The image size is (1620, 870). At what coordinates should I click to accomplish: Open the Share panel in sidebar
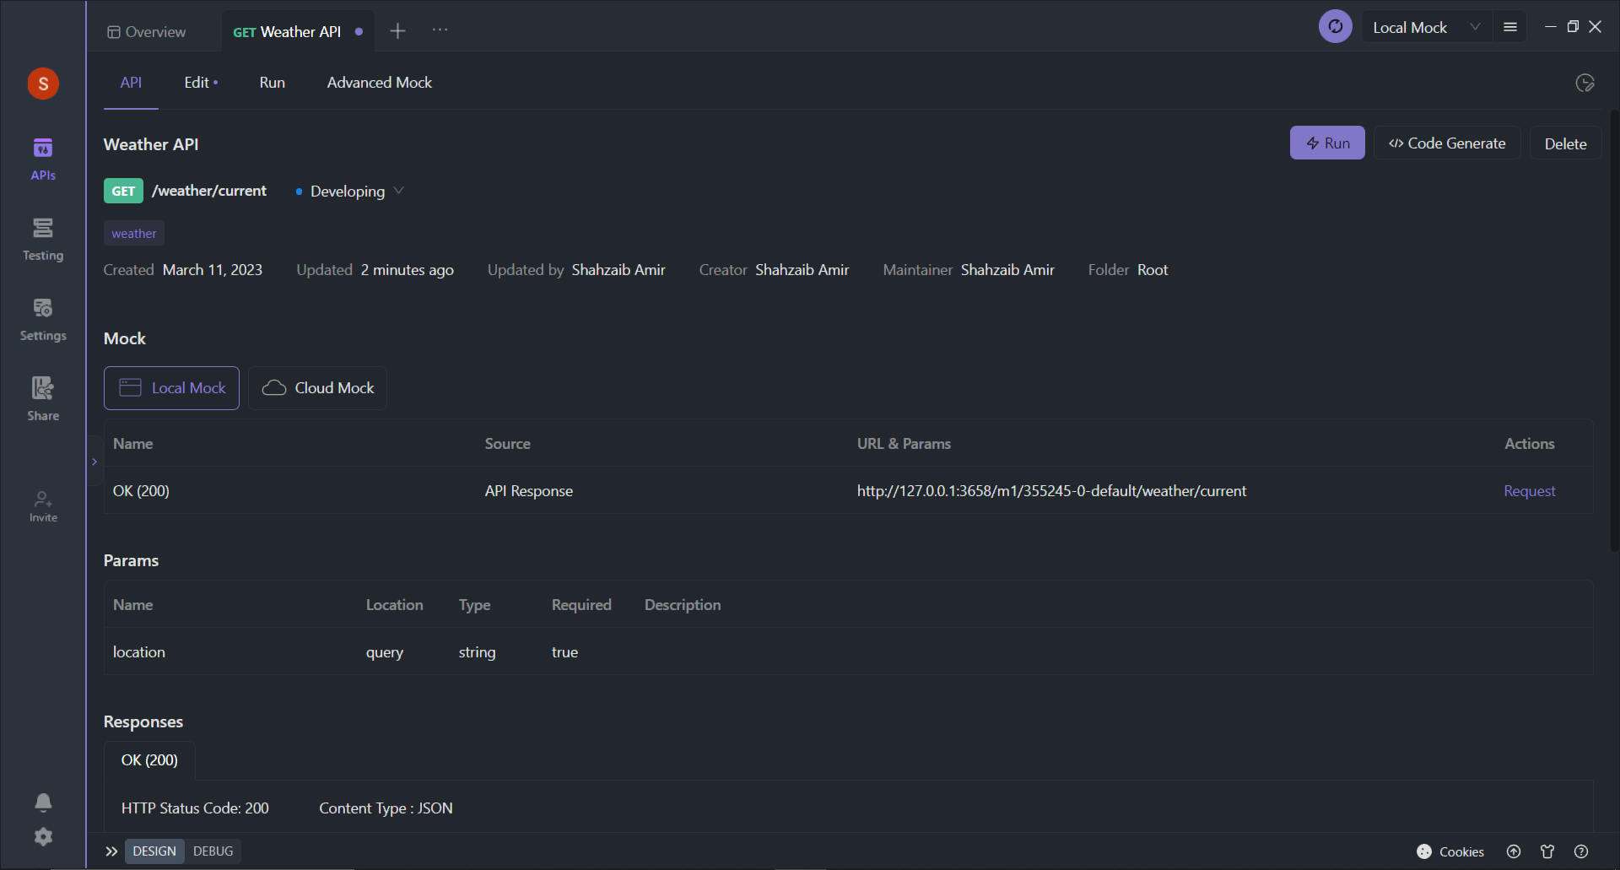tap(43, 399)
